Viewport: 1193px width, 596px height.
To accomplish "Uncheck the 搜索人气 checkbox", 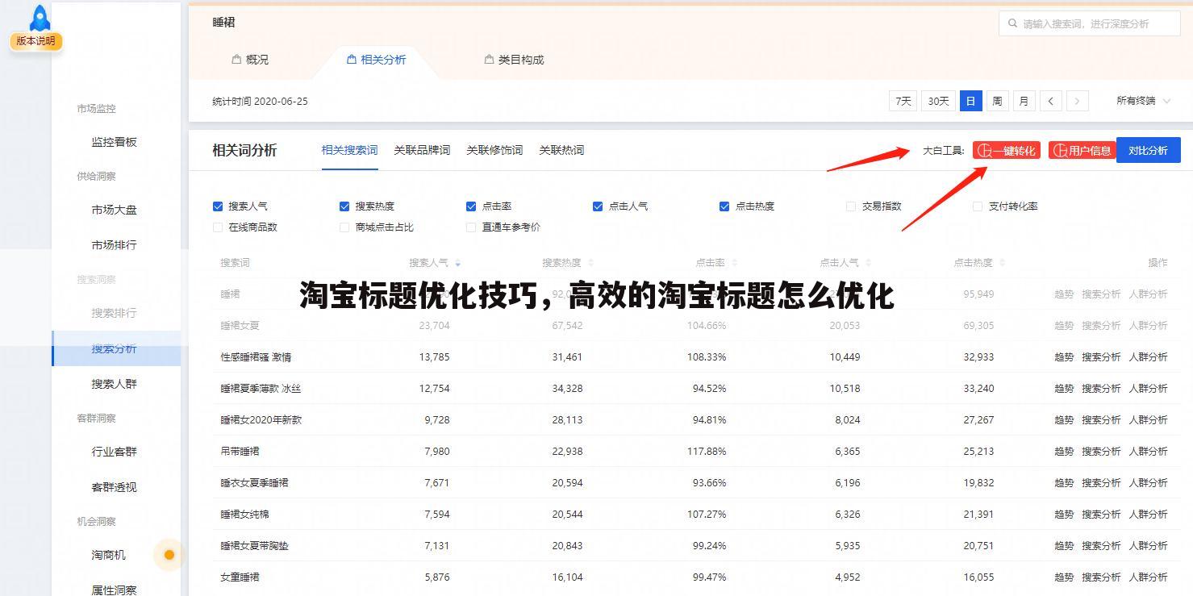I will click(218, 206).
